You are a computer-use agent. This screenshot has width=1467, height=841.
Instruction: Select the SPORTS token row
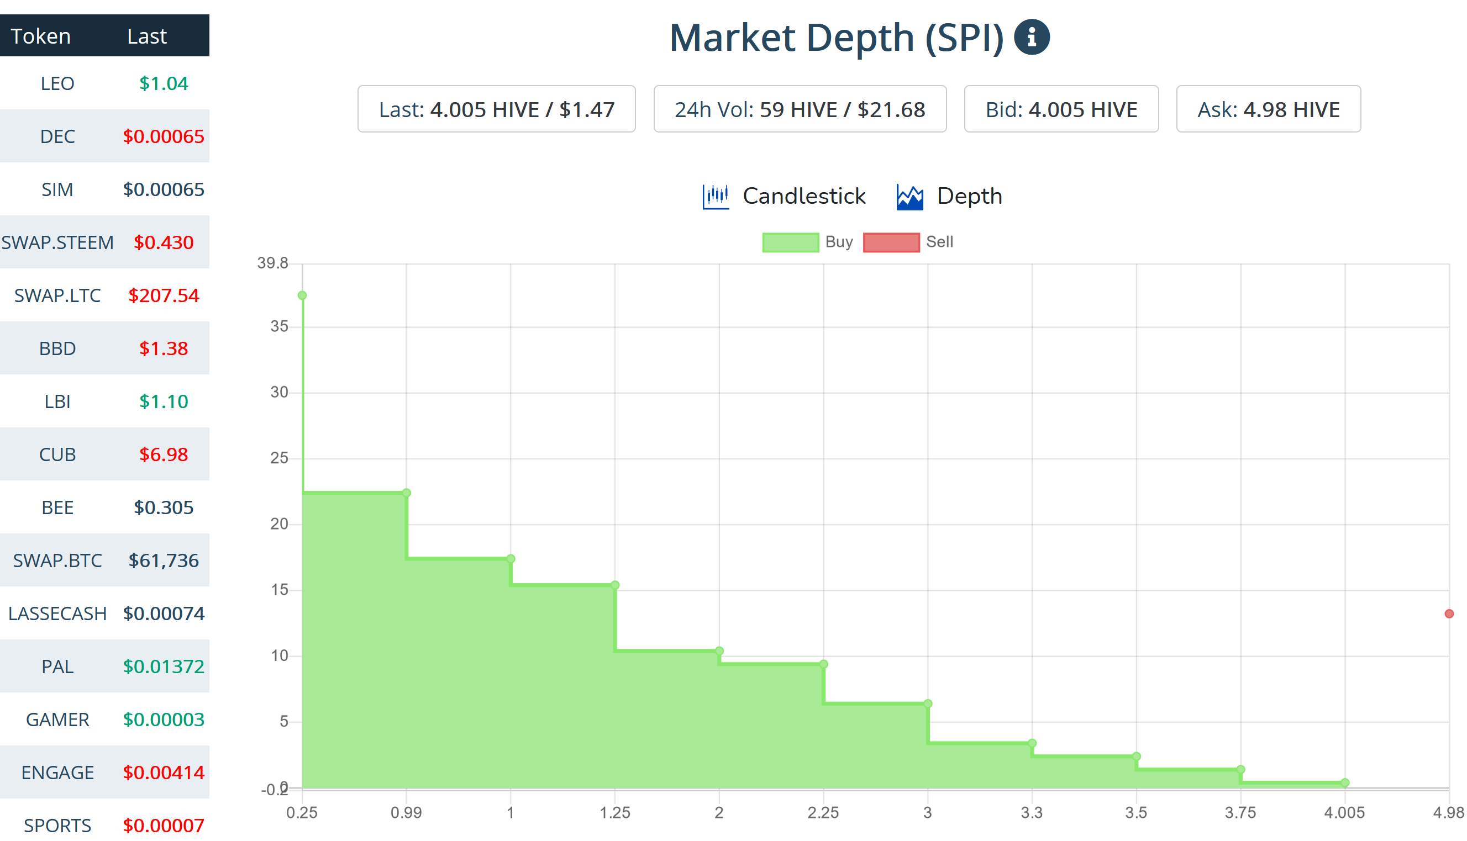click(104, 820)
